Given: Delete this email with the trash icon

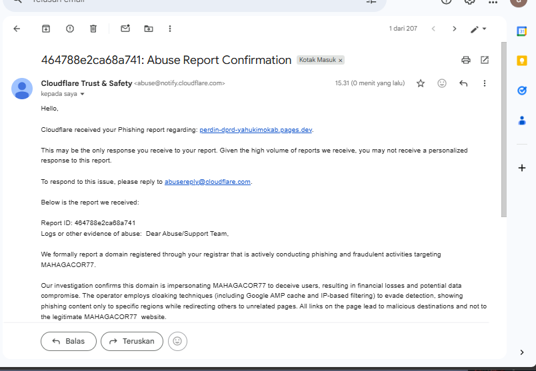Looking at the screenshot, I should [93, 29].
